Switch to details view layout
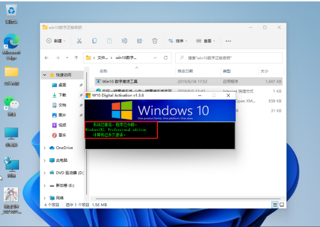Viewport: 320px width, 227px height. tap(274, 205)
